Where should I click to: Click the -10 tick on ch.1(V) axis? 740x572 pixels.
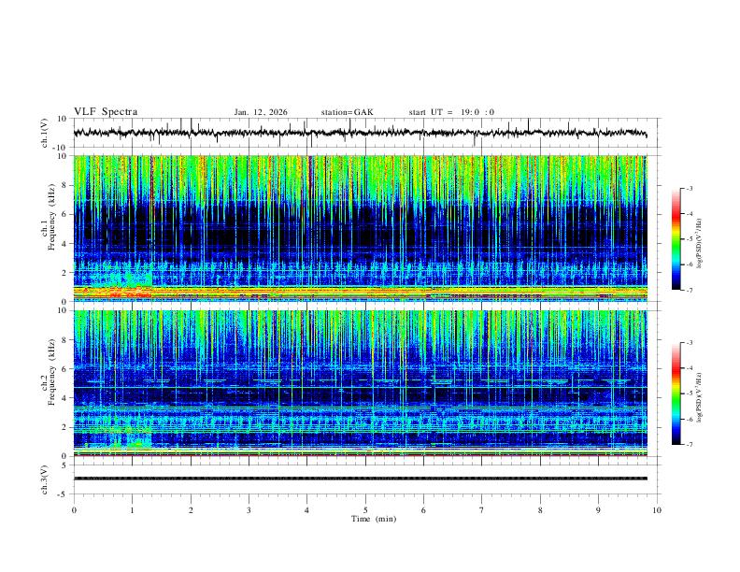[x=62, y=148]
